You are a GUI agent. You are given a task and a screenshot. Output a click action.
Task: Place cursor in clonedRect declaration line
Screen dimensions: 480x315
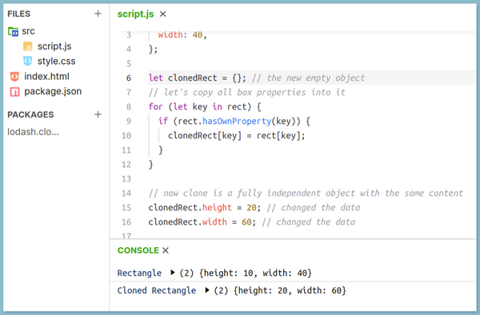pyautogui.click(x=311, y=78)
